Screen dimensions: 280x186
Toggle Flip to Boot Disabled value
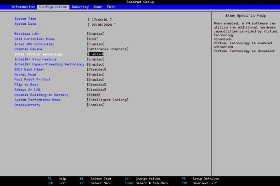point(96,85)
